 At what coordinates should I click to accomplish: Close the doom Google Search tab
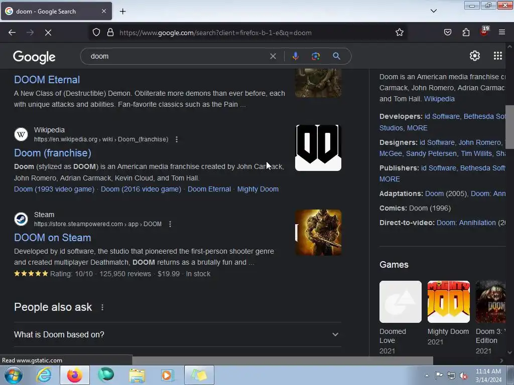[103, 11]
